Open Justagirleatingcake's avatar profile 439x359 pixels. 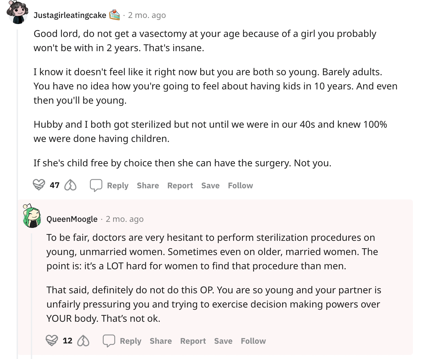17,13
